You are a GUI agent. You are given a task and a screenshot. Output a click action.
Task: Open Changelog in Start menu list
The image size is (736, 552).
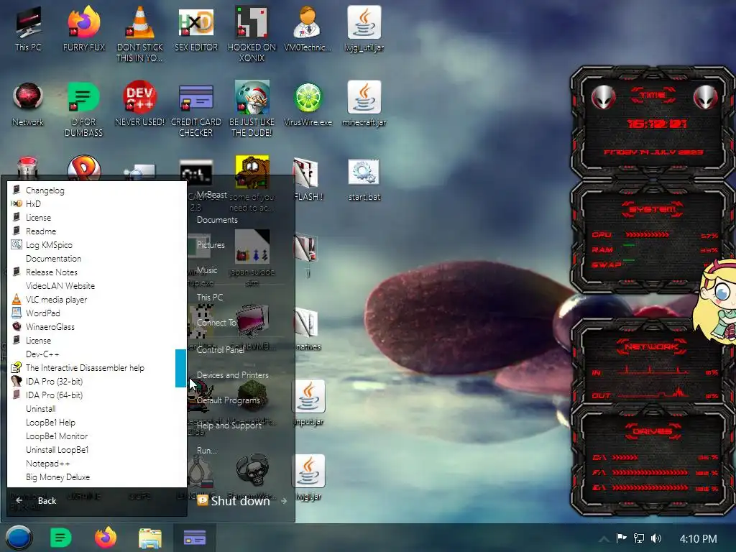97,190
